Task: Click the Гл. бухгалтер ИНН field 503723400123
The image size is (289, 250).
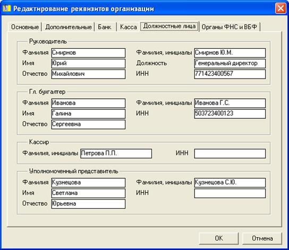Action: coord(230,114)
